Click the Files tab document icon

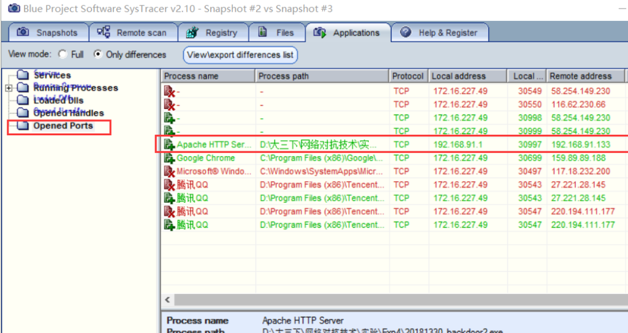[263, 32]
